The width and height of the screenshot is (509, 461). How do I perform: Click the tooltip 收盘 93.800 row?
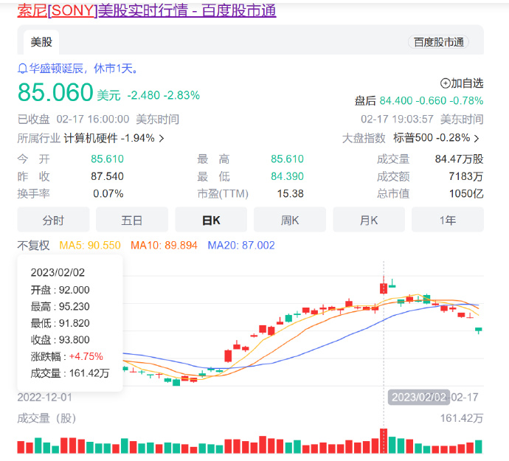[x=60, y=340]
